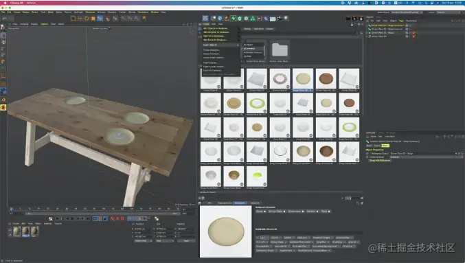Toggle visibility dots of first object row
This screenshot has height=263, width=465.
coord(409,25)
